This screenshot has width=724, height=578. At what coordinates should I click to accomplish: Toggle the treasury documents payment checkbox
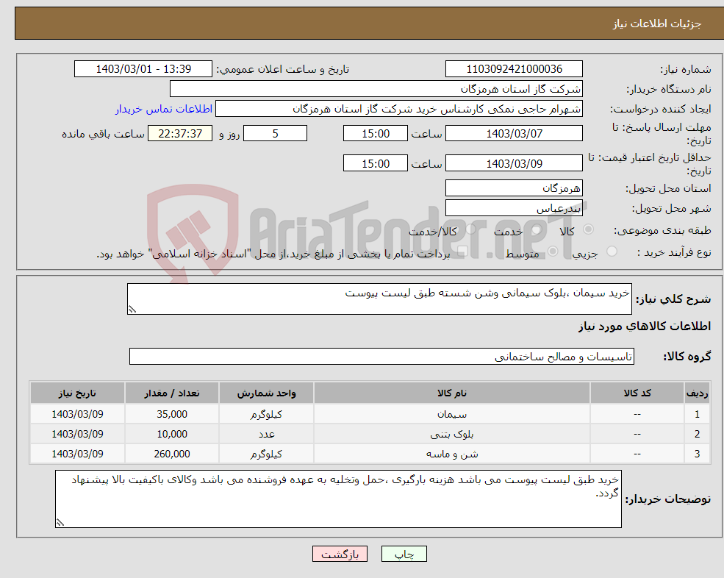coord(462,251)
